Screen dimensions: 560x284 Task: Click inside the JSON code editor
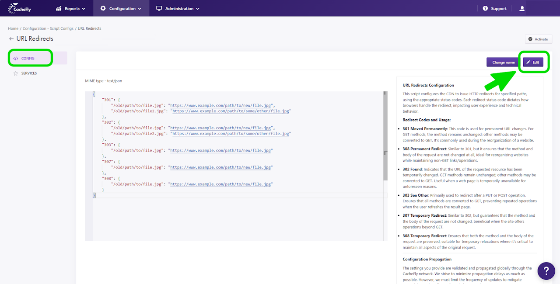point(236,214)
